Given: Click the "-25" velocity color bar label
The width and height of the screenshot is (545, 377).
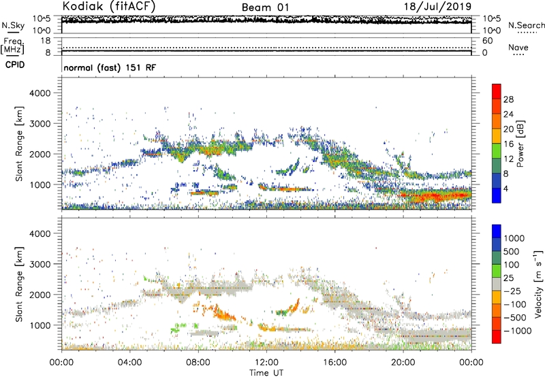Looking at the screenshot, I should point(512,291).
